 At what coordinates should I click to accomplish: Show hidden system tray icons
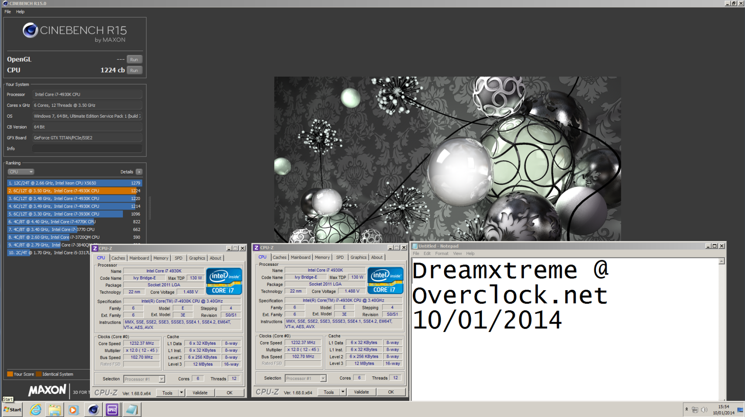coord(687,410)
